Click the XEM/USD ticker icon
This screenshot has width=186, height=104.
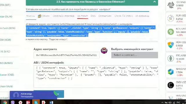click(x=171, y=45)
